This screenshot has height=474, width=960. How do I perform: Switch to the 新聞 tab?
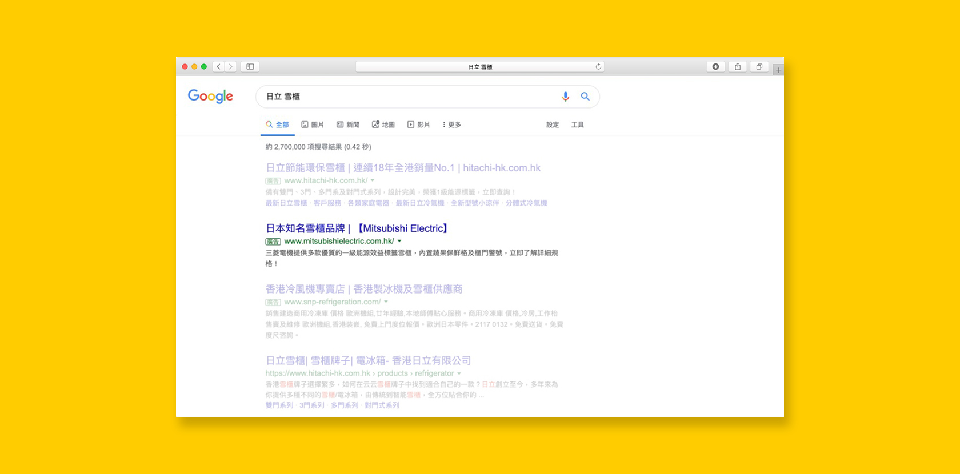pos(348,124)
